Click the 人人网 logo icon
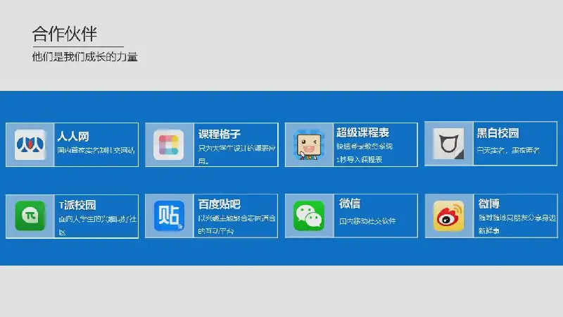 tap(30, 145)
